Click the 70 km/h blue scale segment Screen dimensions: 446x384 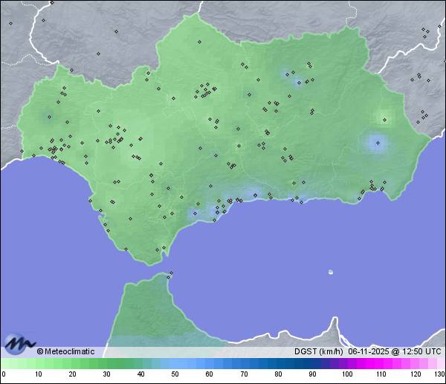point(243,364)
